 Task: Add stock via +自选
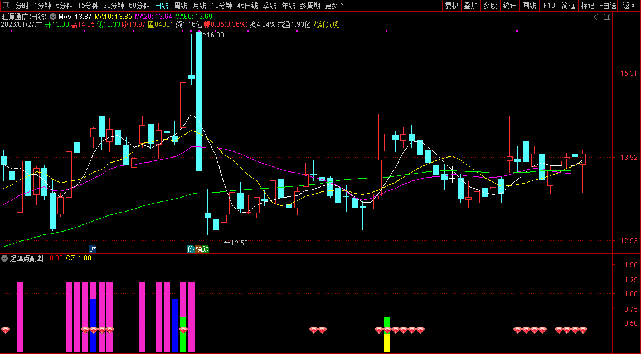pyautogui.click(x=608, y=6)
